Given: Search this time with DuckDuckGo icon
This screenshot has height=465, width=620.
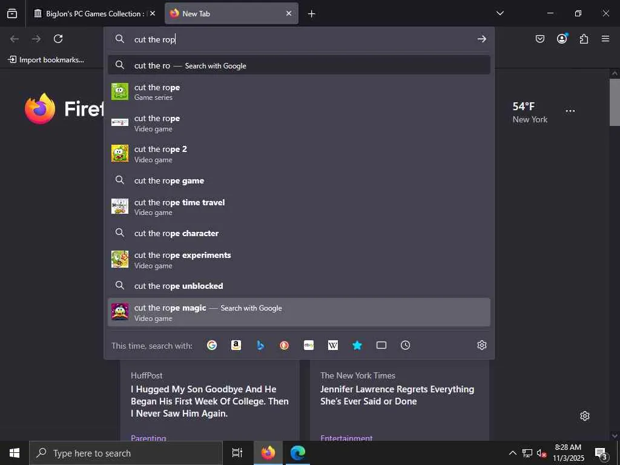Looking at the screenshot, I should tap(285, 345).
